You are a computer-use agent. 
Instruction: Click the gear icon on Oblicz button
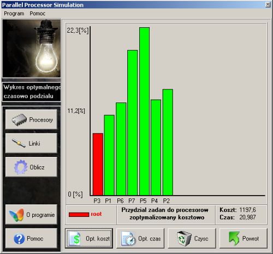(x=21, y=167)
